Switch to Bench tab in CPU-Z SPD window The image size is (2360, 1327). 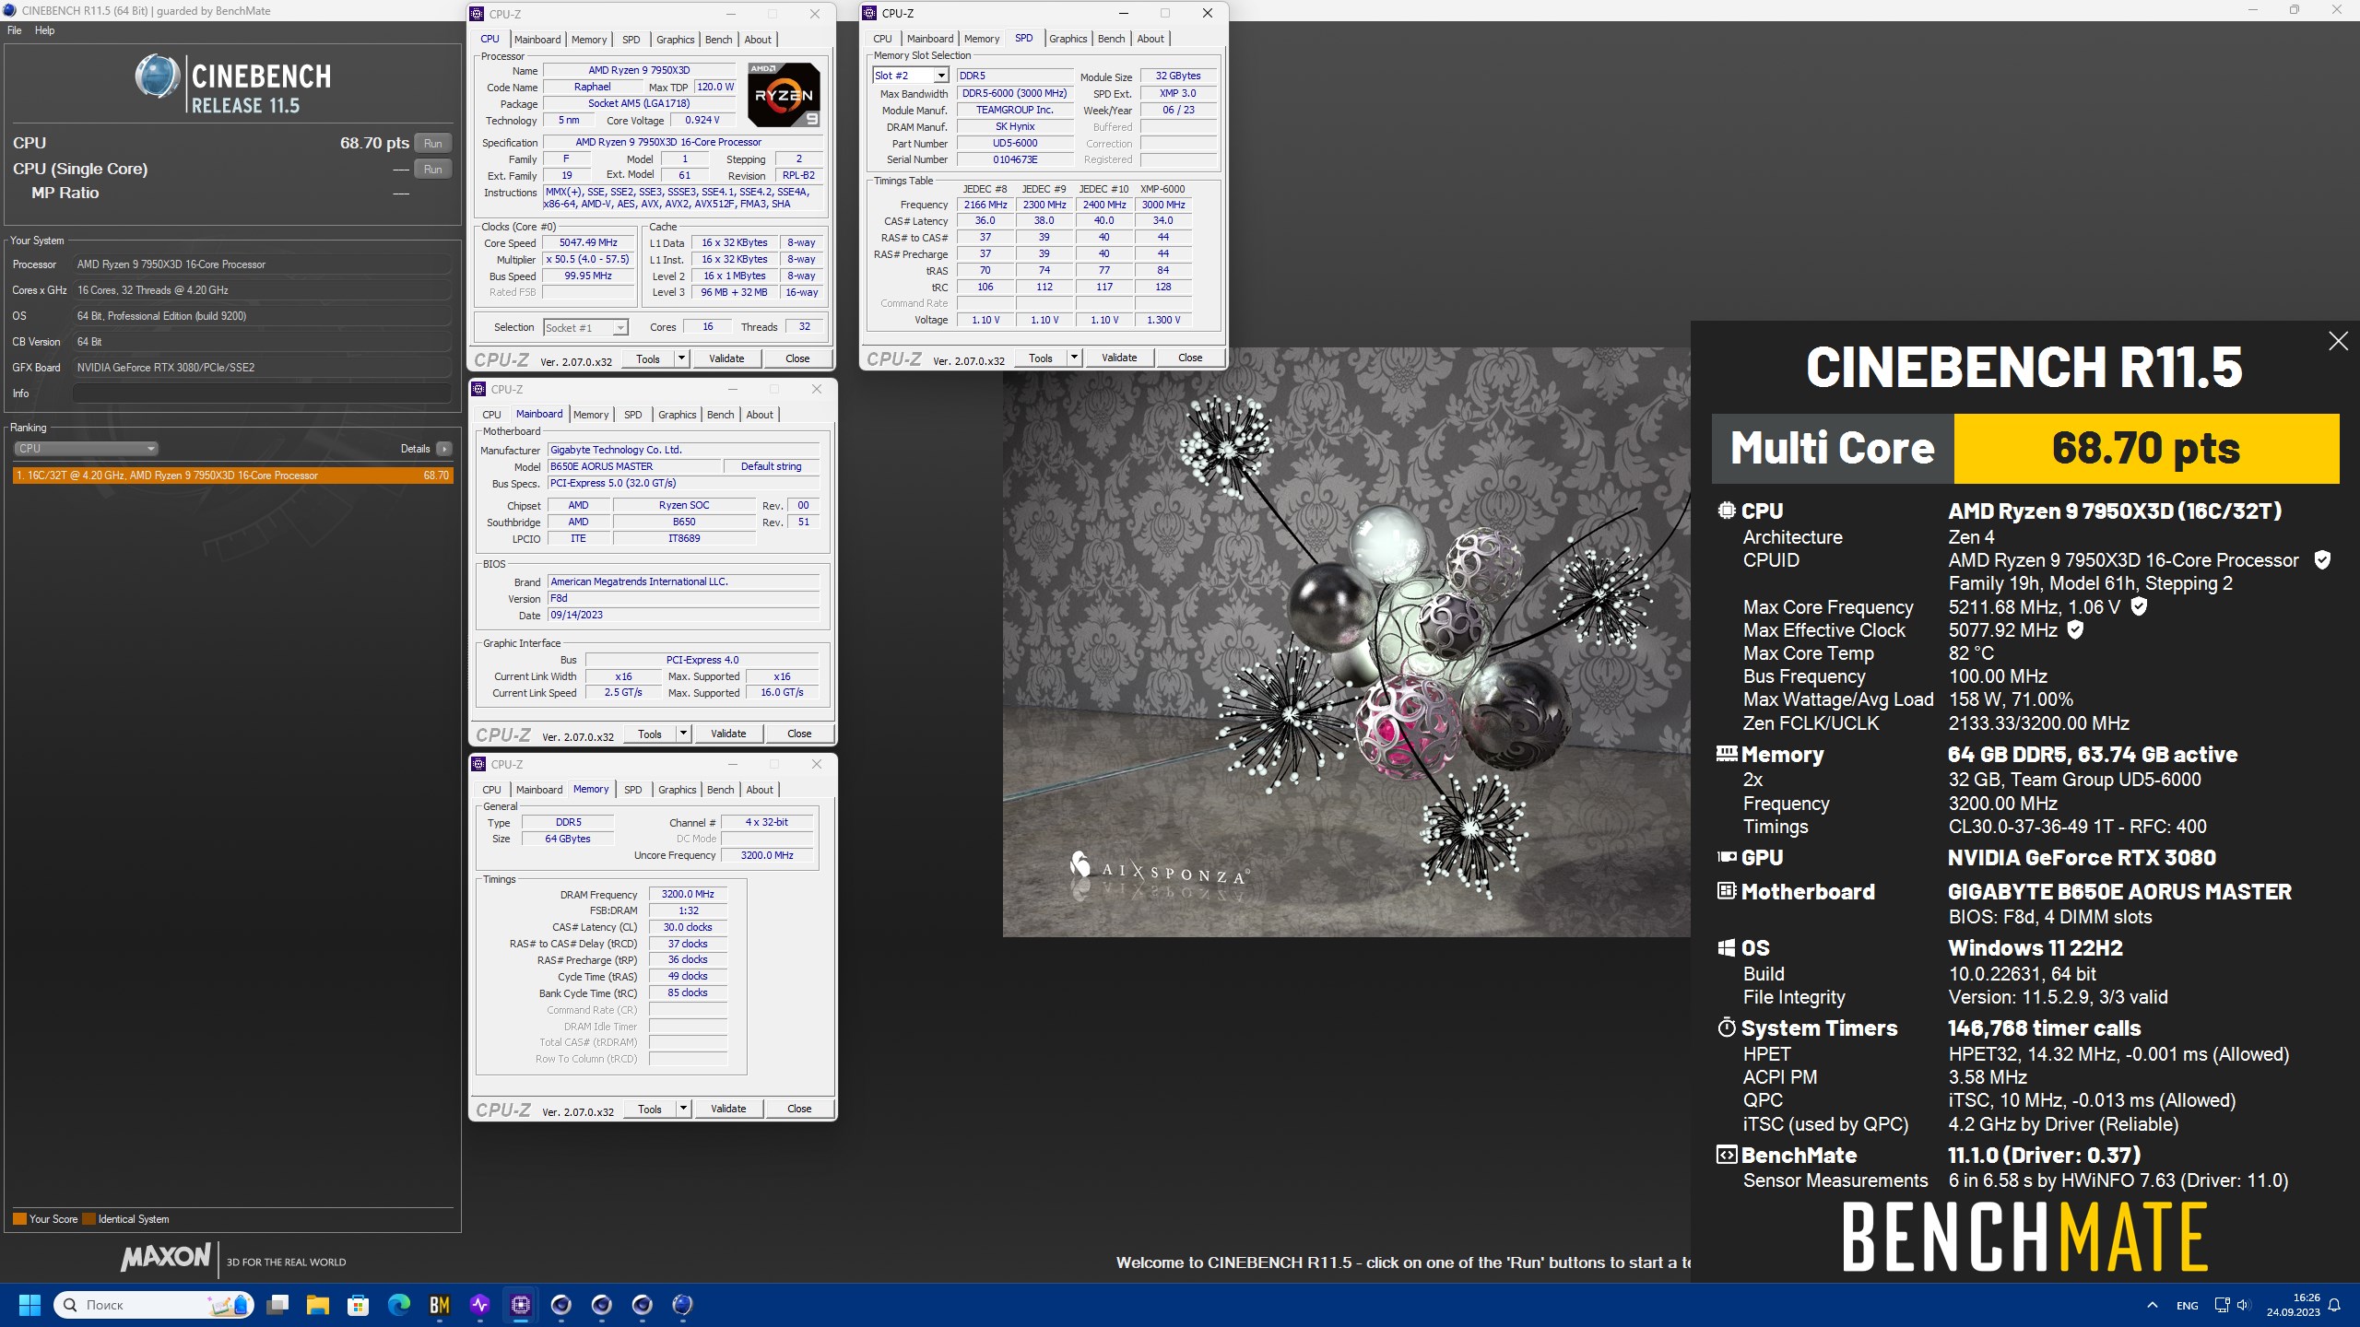pyautogui.click(x=1111, y=39)
